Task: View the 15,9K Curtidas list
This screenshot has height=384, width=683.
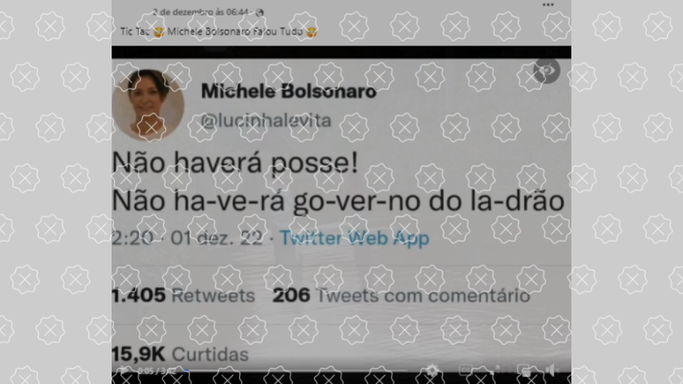Action: (x=180, y=354)
